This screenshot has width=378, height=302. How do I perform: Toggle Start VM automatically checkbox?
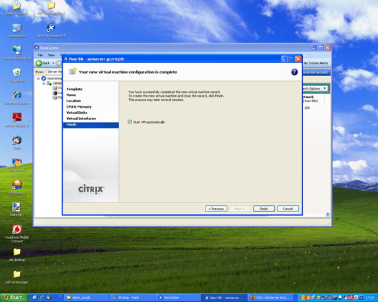click(130, 122)
